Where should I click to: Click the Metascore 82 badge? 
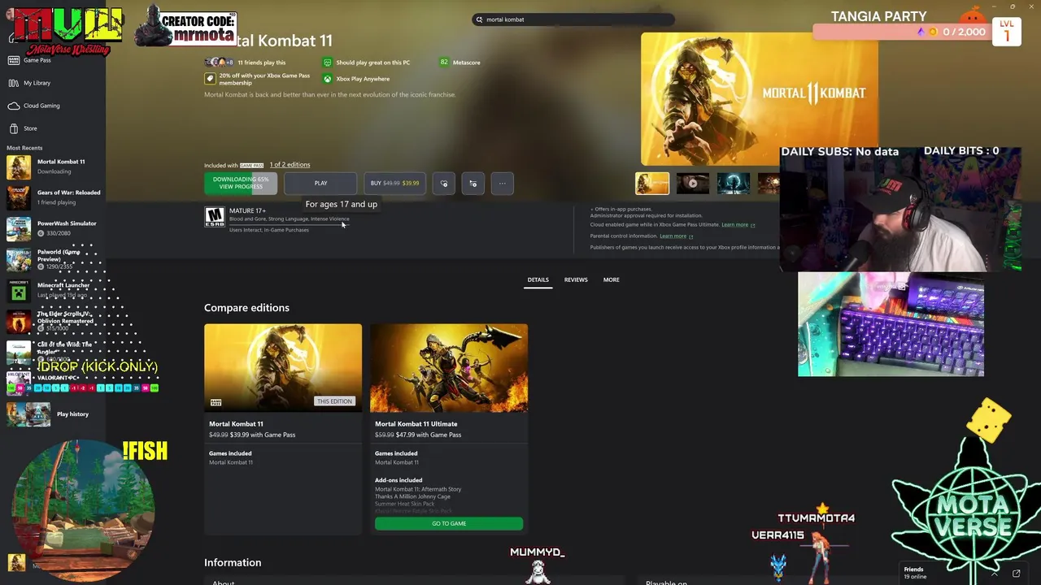(x=444, y=62)
